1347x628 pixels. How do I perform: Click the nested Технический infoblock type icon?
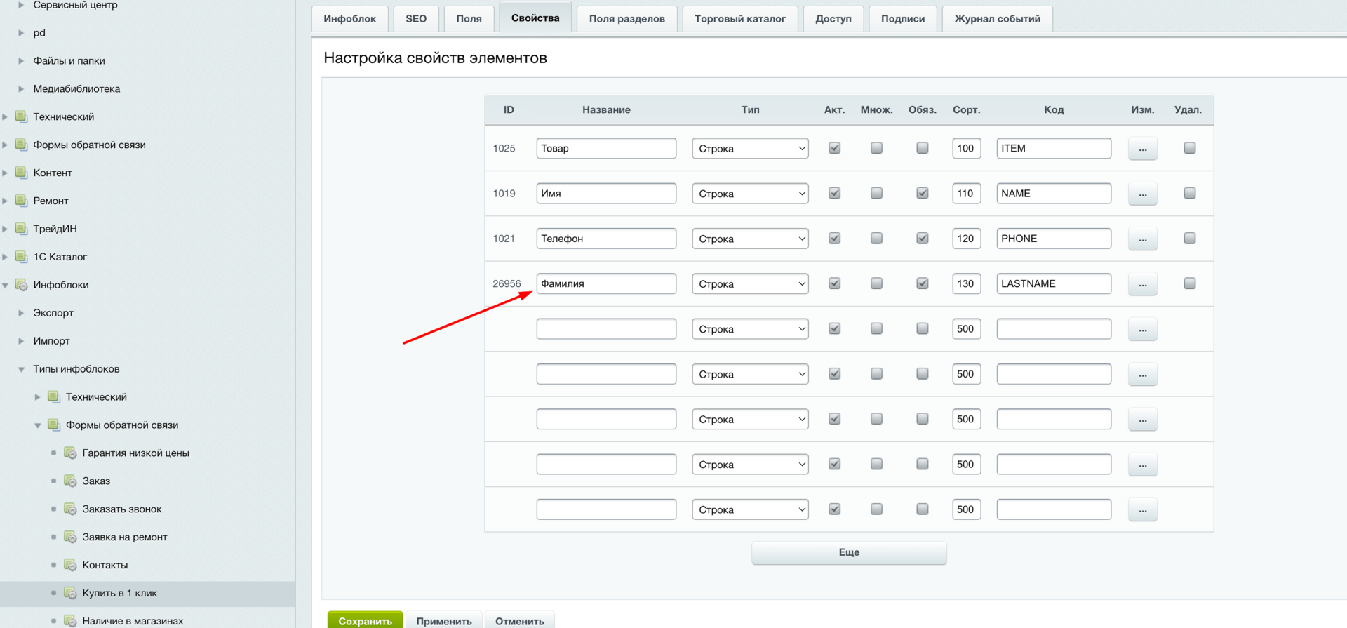pyautogui.click(x=53, y=396)
